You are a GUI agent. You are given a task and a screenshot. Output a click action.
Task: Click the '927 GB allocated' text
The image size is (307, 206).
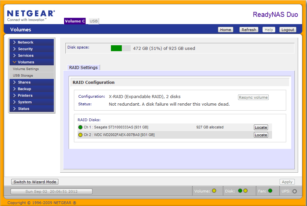tap(210, 127)
